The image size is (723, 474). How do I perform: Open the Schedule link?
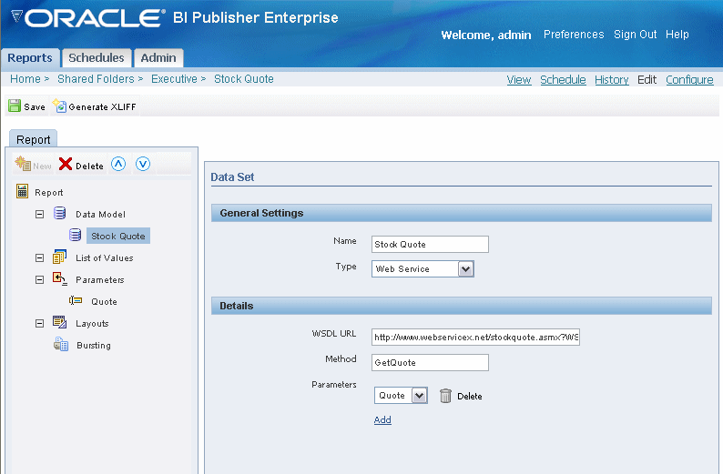click(x=563, y=80)
